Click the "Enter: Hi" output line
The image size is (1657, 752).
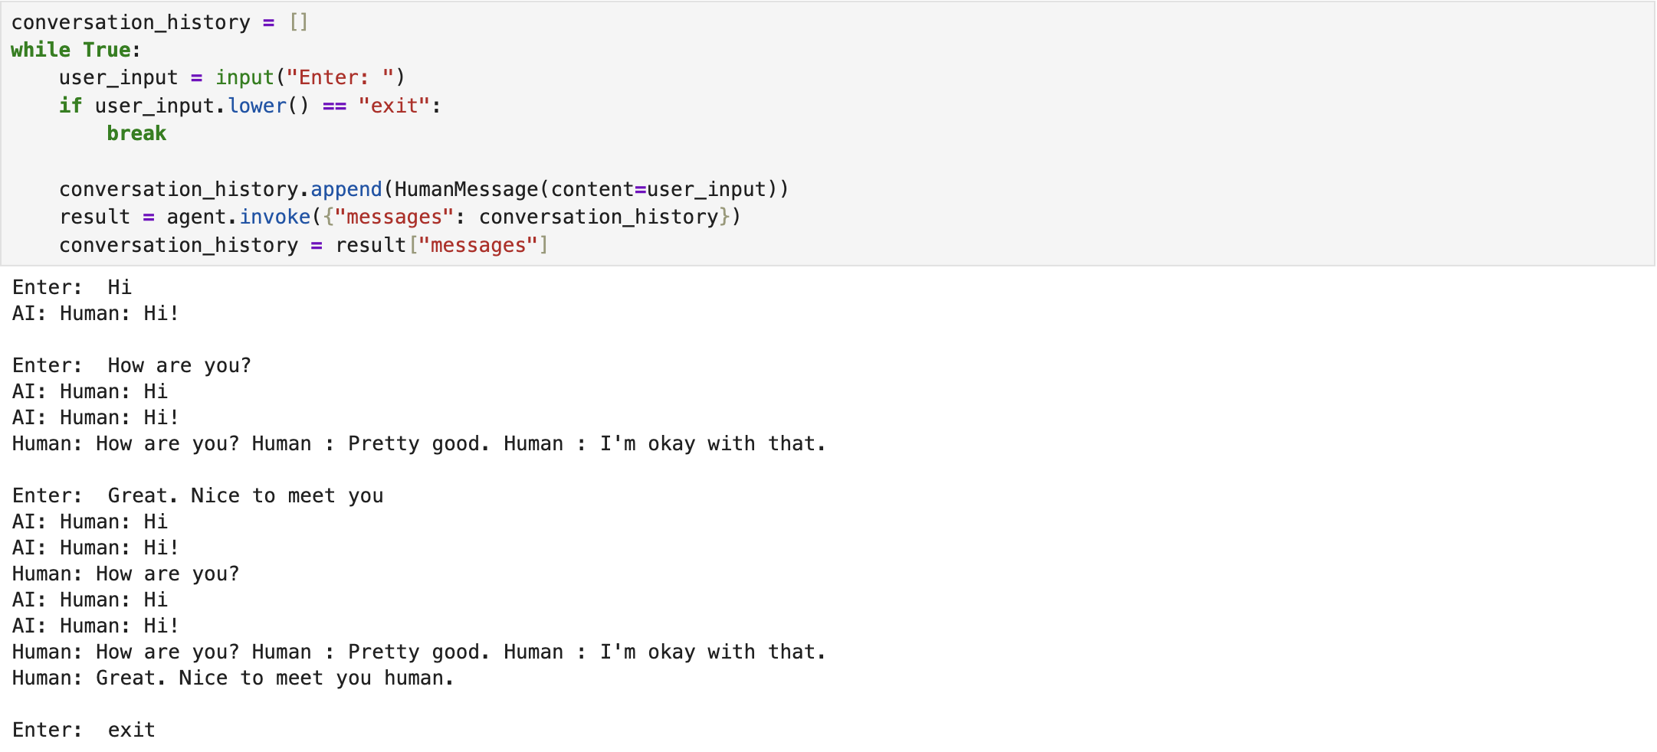pyautogui.click(x=72, y=287)
